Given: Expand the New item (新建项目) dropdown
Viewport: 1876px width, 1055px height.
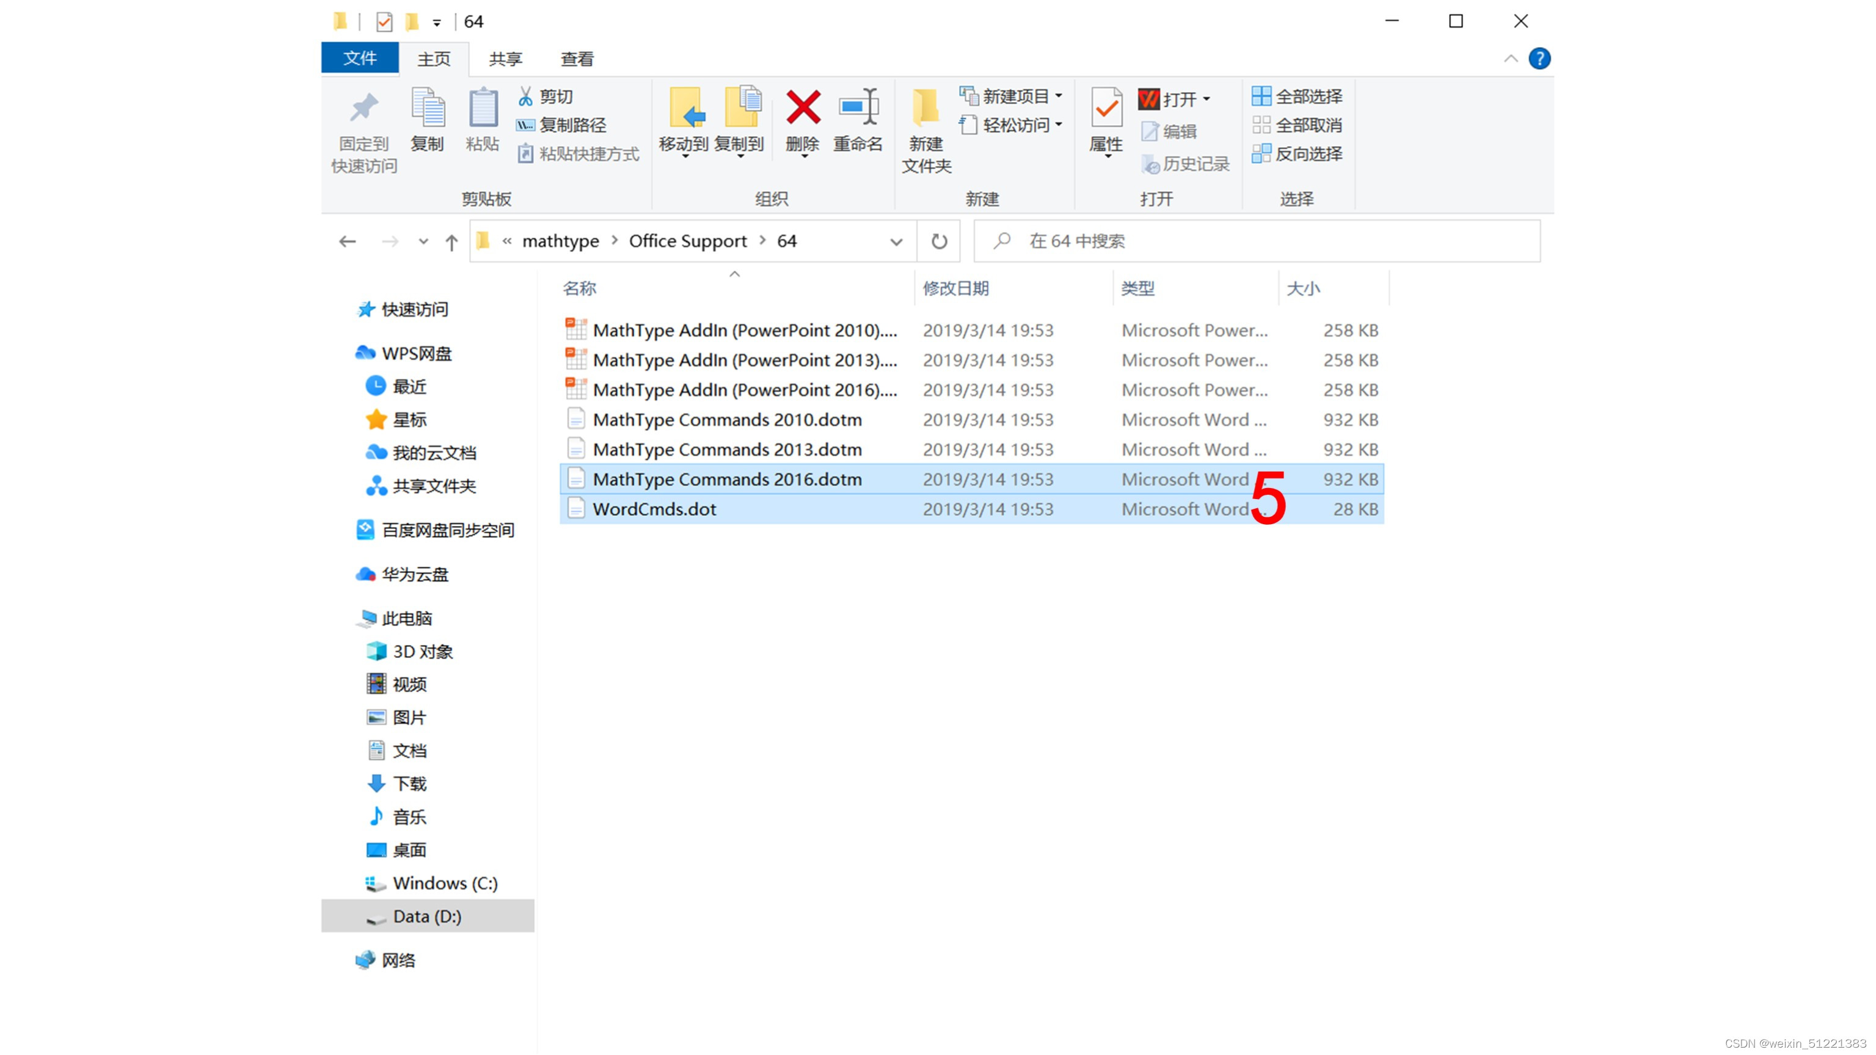Looking at the screenshot, I should coord(1058,96).
